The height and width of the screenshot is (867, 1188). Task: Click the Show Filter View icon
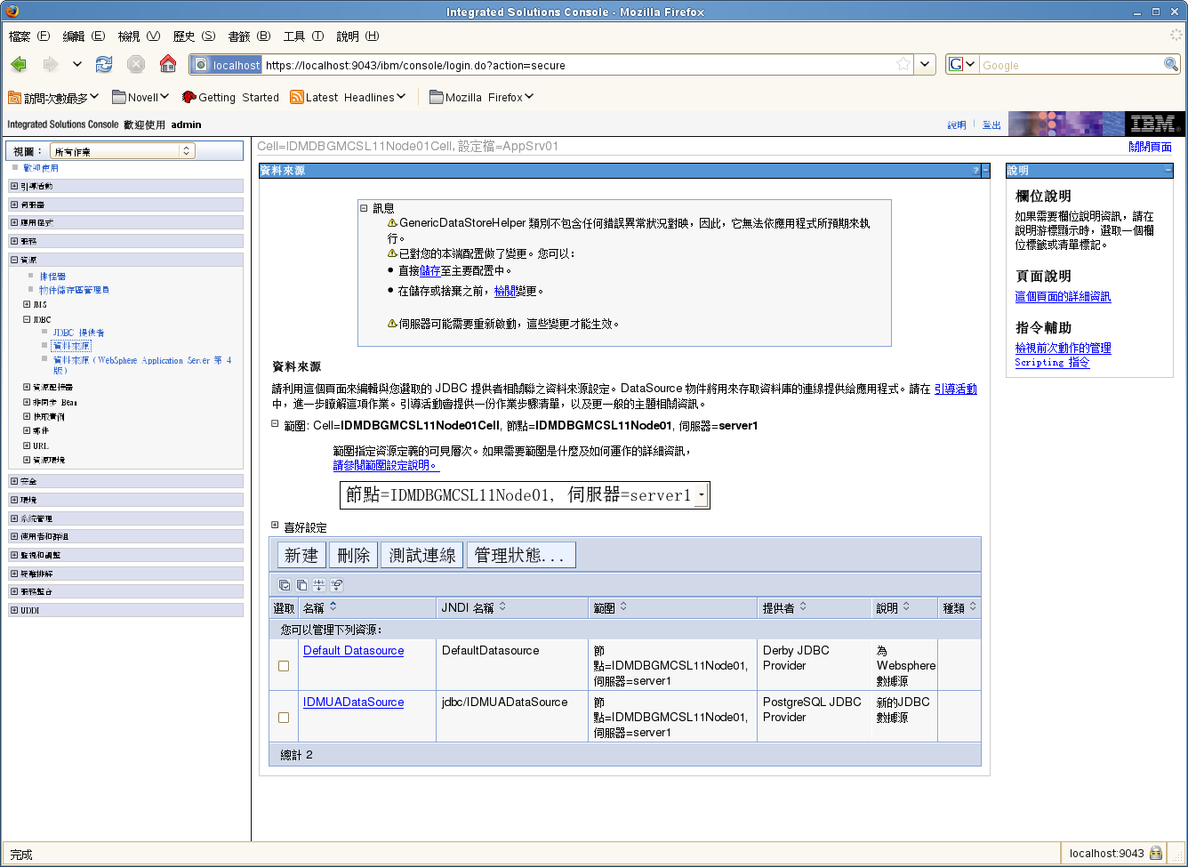[319, 585]
